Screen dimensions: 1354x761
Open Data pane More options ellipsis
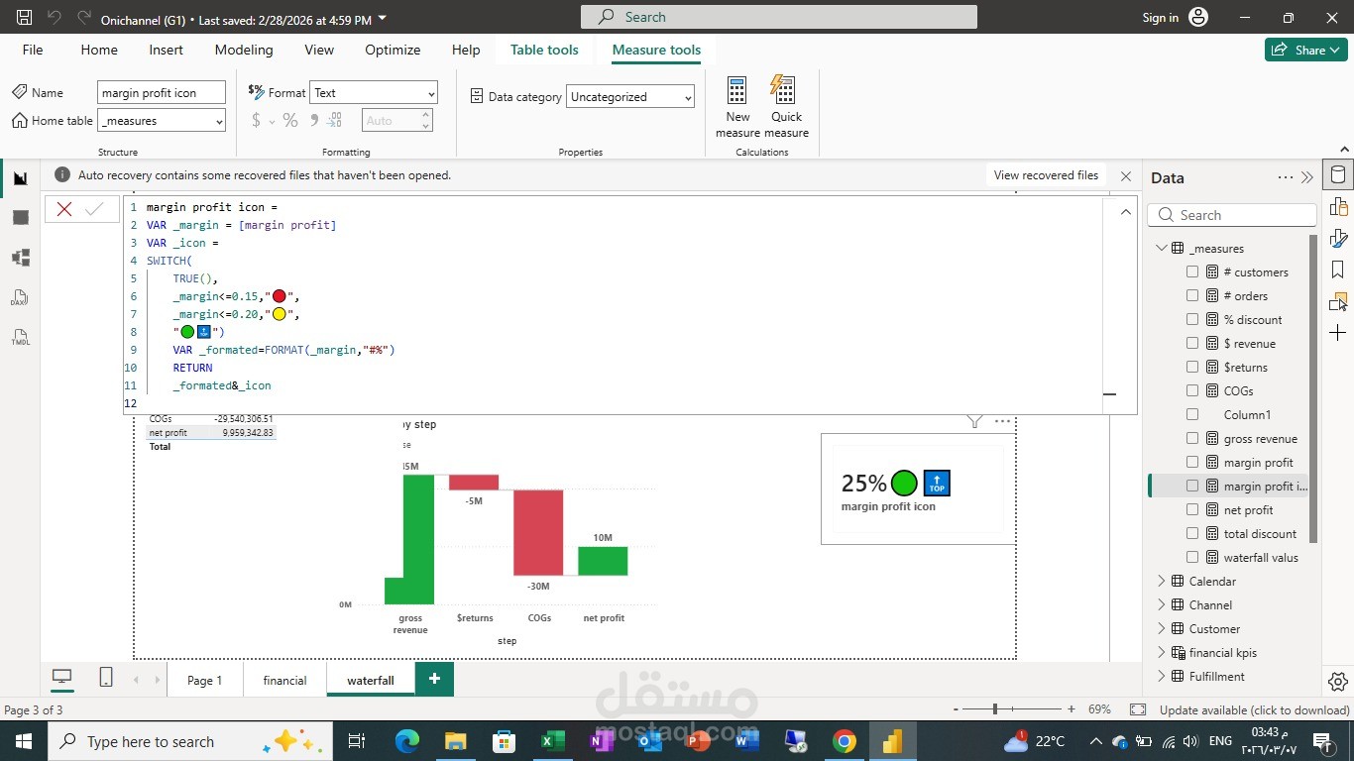pyautogui.click(x=1286, y=178)
